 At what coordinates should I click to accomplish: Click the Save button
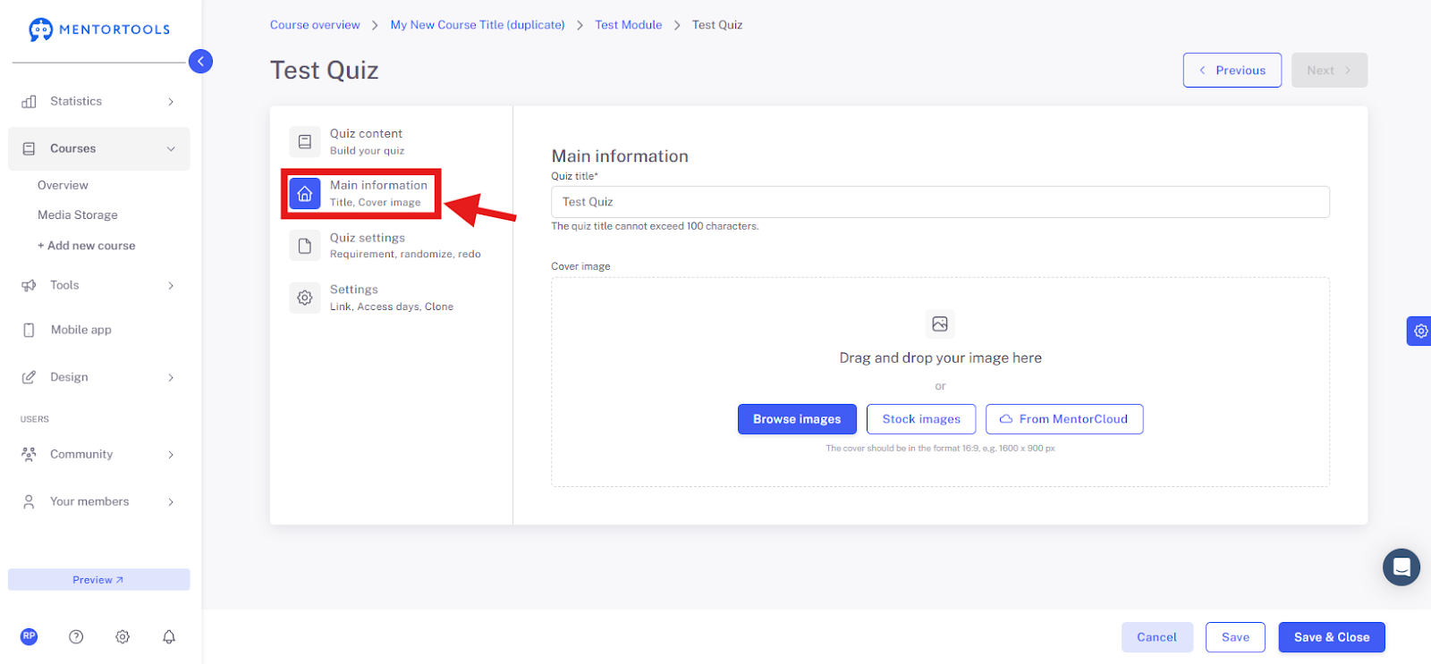[1235, 637]
